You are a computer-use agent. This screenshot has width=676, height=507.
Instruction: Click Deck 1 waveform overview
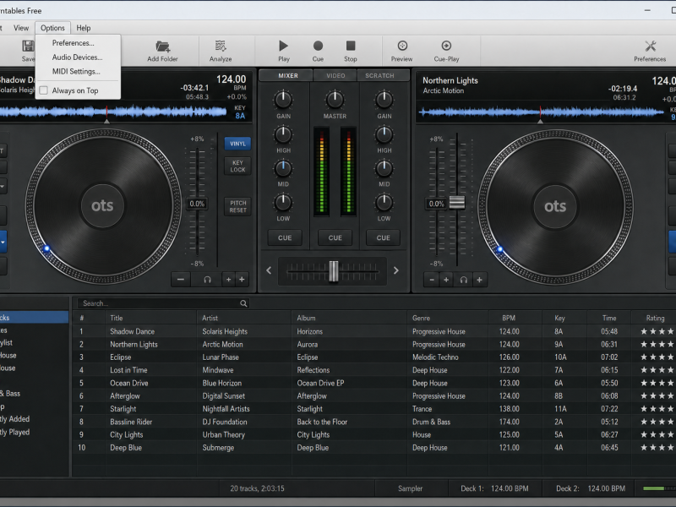[x=113, y=112]
